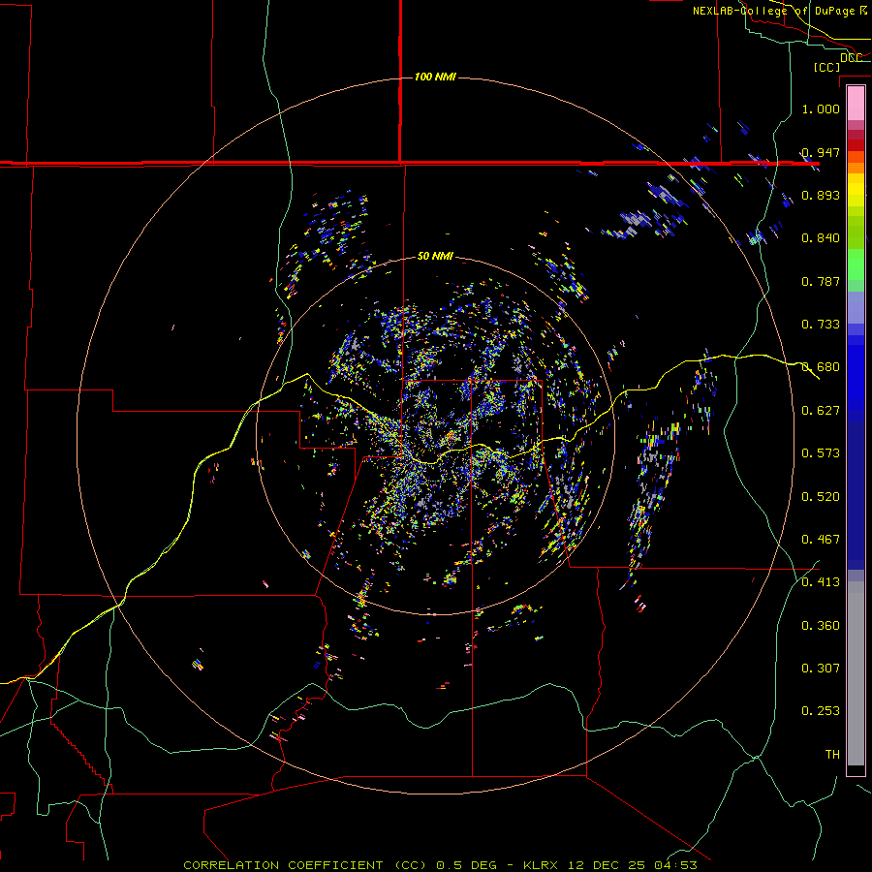Select the 0.733 scale value

pos(821,325)
